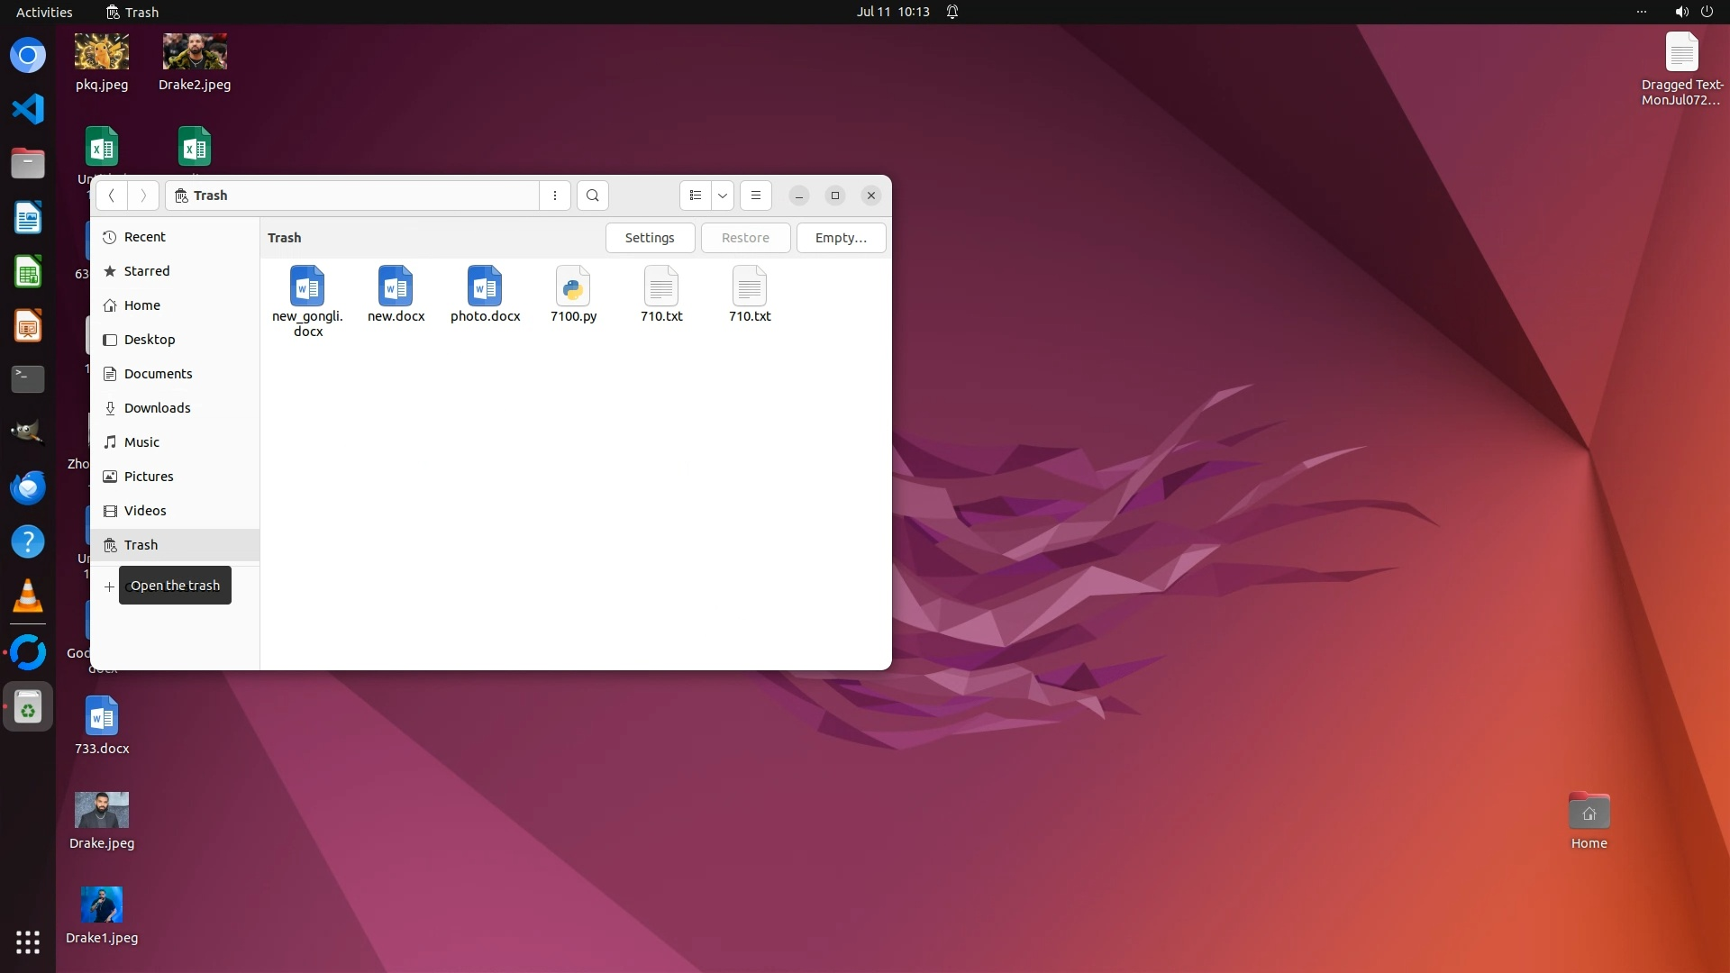This screenshot has width=1730, height=973.
Task: Click the back navigation arrow
Action: (112, 196)
